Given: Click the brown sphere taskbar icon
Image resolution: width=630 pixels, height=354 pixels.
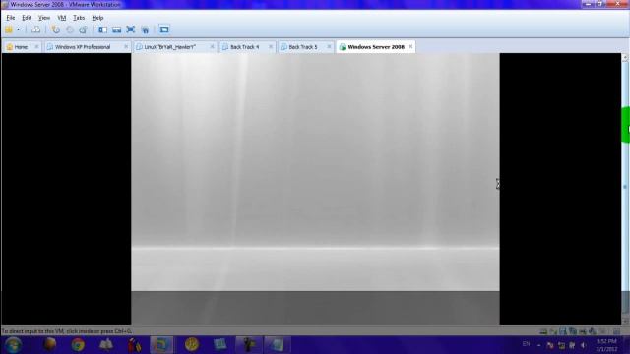Looking at the screenshot, I should tap(49, 345).
